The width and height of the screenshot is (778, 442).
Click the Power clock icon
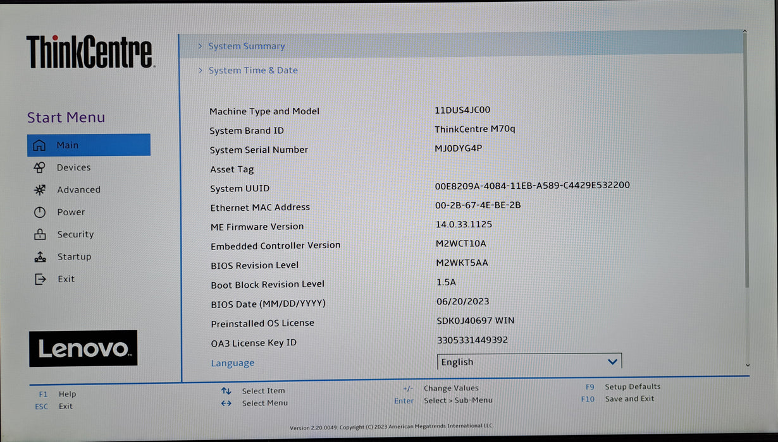coord(40,212)
